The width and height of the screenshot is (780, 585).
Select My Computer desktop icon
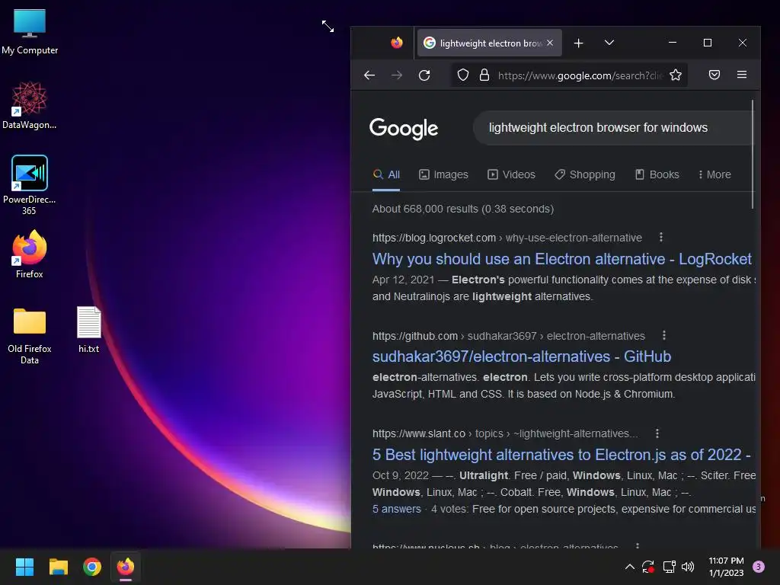(x=30, y=31)
